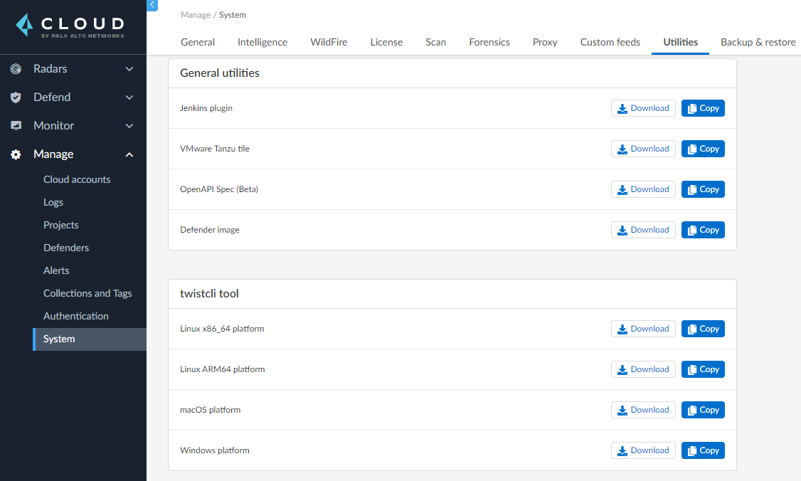
Task: Click the 'Jenkins plugin' row label
Action: pyautogui.click(x=206, y=108)
